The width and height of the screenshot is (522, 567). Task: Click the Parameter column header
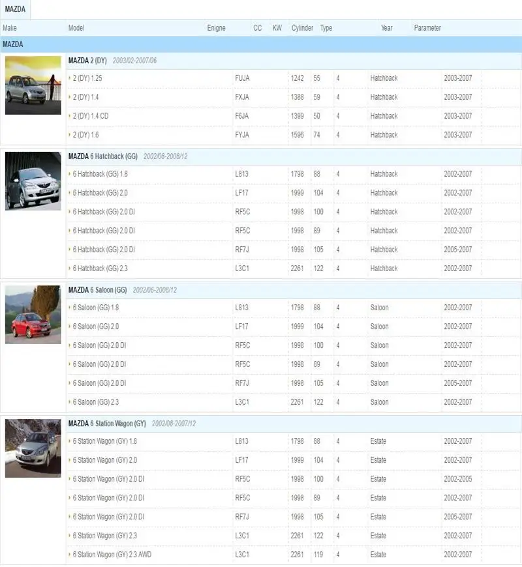tap(427, 28)
